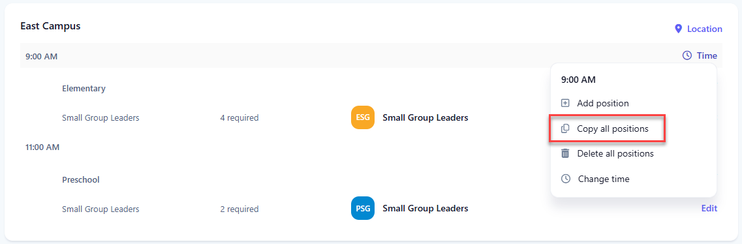
Task: Click the copy icon in the menu
Action: tap(565, 129)
